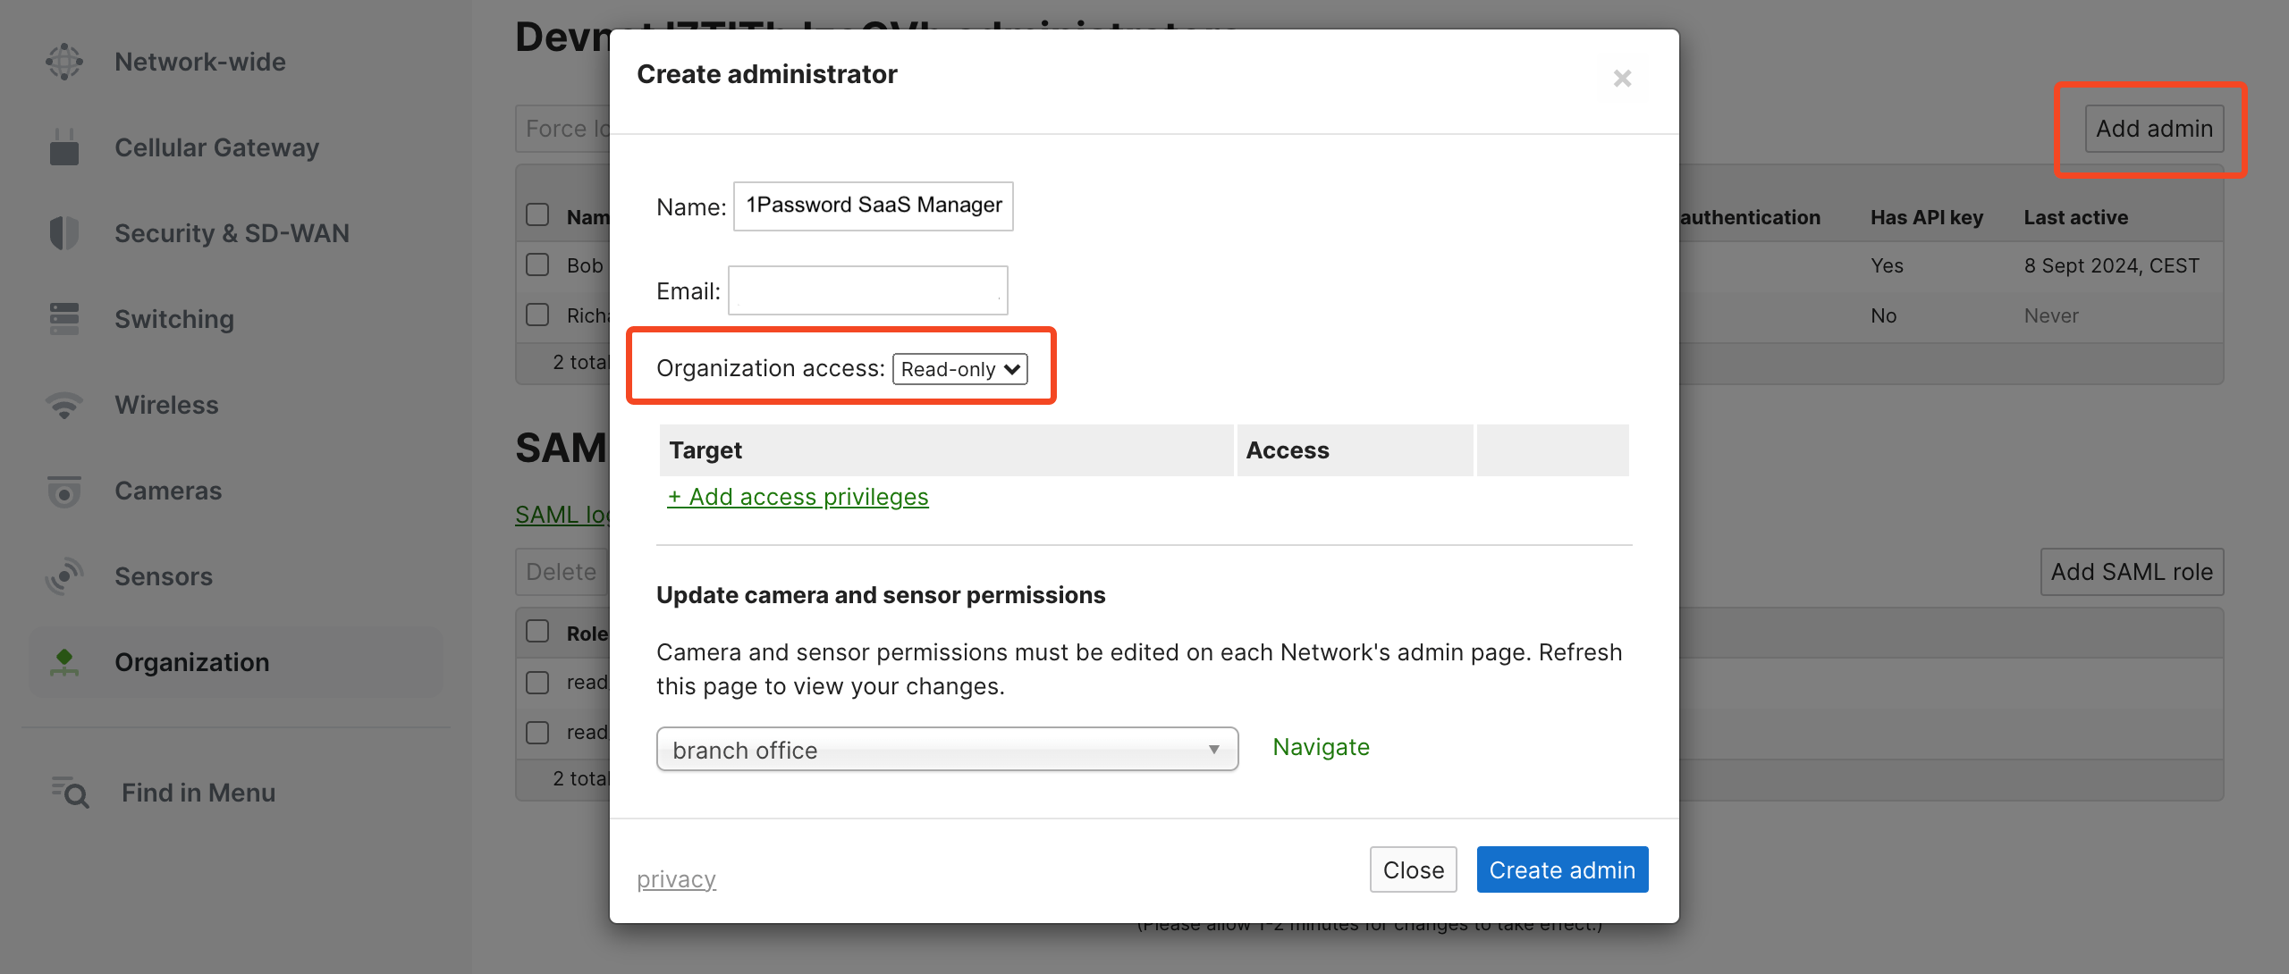Tick the administrators table header checkbox
Screen dimensions: 2289x974
[x=537, y=215]
